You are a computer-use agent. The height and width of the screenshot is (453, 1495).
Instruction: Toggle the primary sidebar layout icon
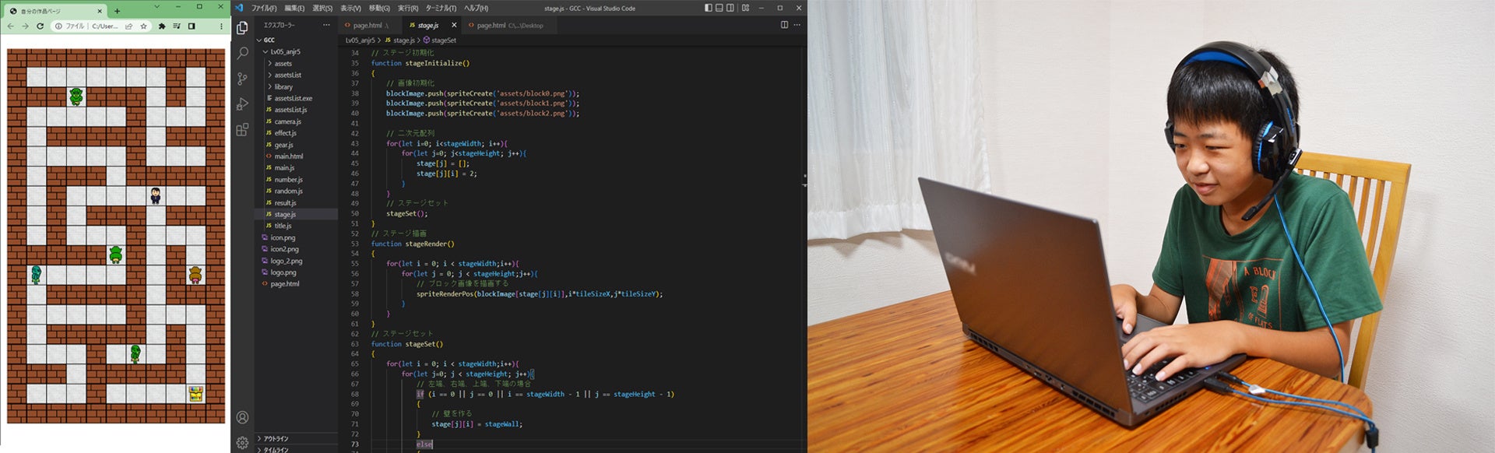pyautogui.click(x=708, y=8)
